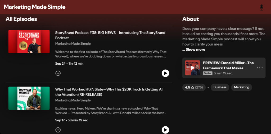Viewport: 271px width, 134px height.
Task: Play the preview trailer thumbnail
Action: pyautogui.click(x=192, y=68)
